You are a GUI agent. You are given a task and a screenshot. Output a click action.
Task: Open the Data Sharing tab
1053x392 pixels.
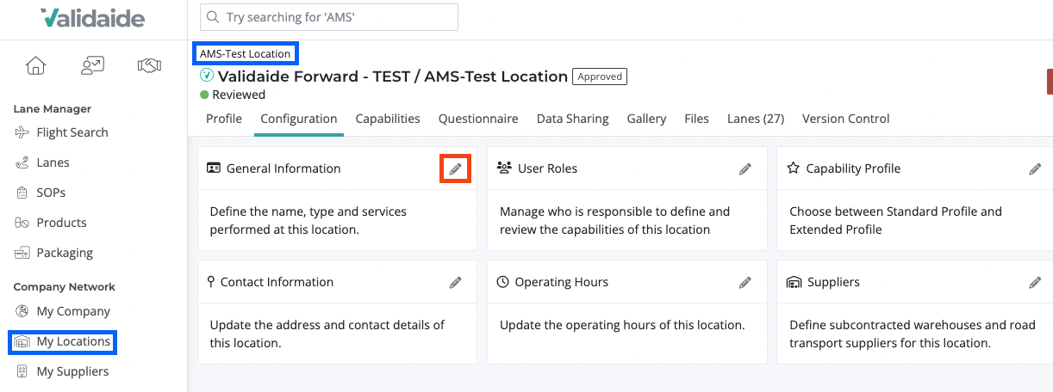click(x=573, y=119)
